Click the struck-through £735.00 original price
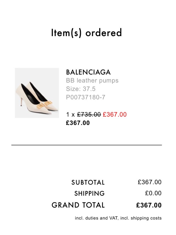 [89, 115]
